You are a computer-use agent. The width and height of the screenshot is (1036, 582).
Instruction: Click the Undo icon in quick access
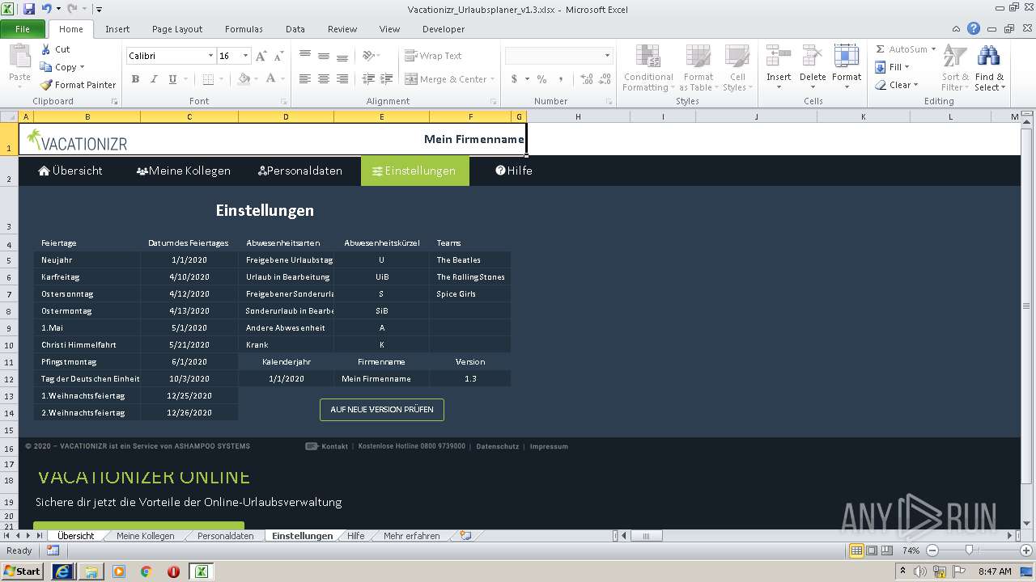pyautogui.click(x=47, y=9)
